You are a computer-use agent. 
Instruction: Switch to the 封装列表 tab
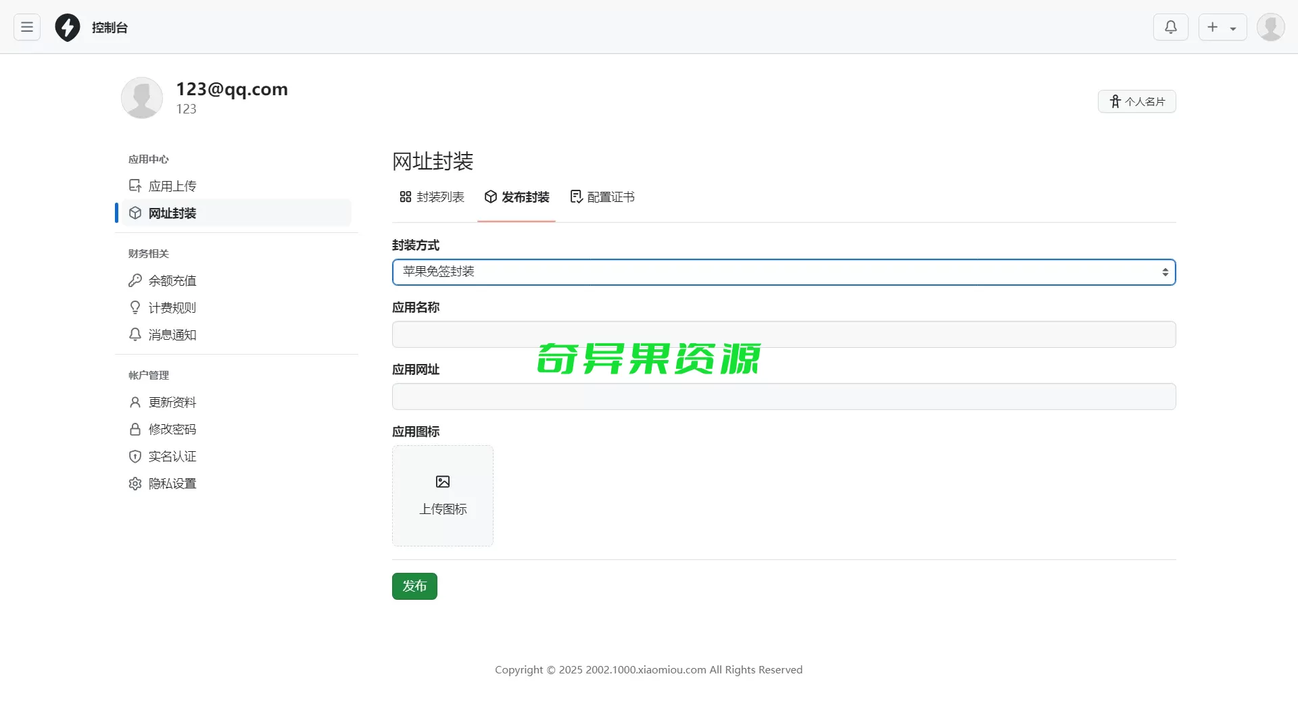pyautogui.click(x=432, y=197)
